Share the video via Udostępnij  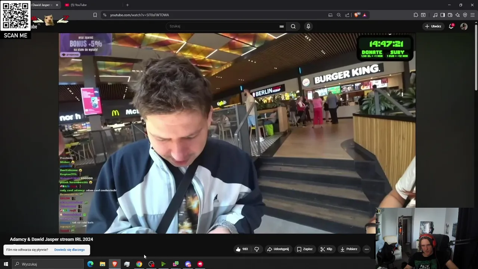point(278,249)
